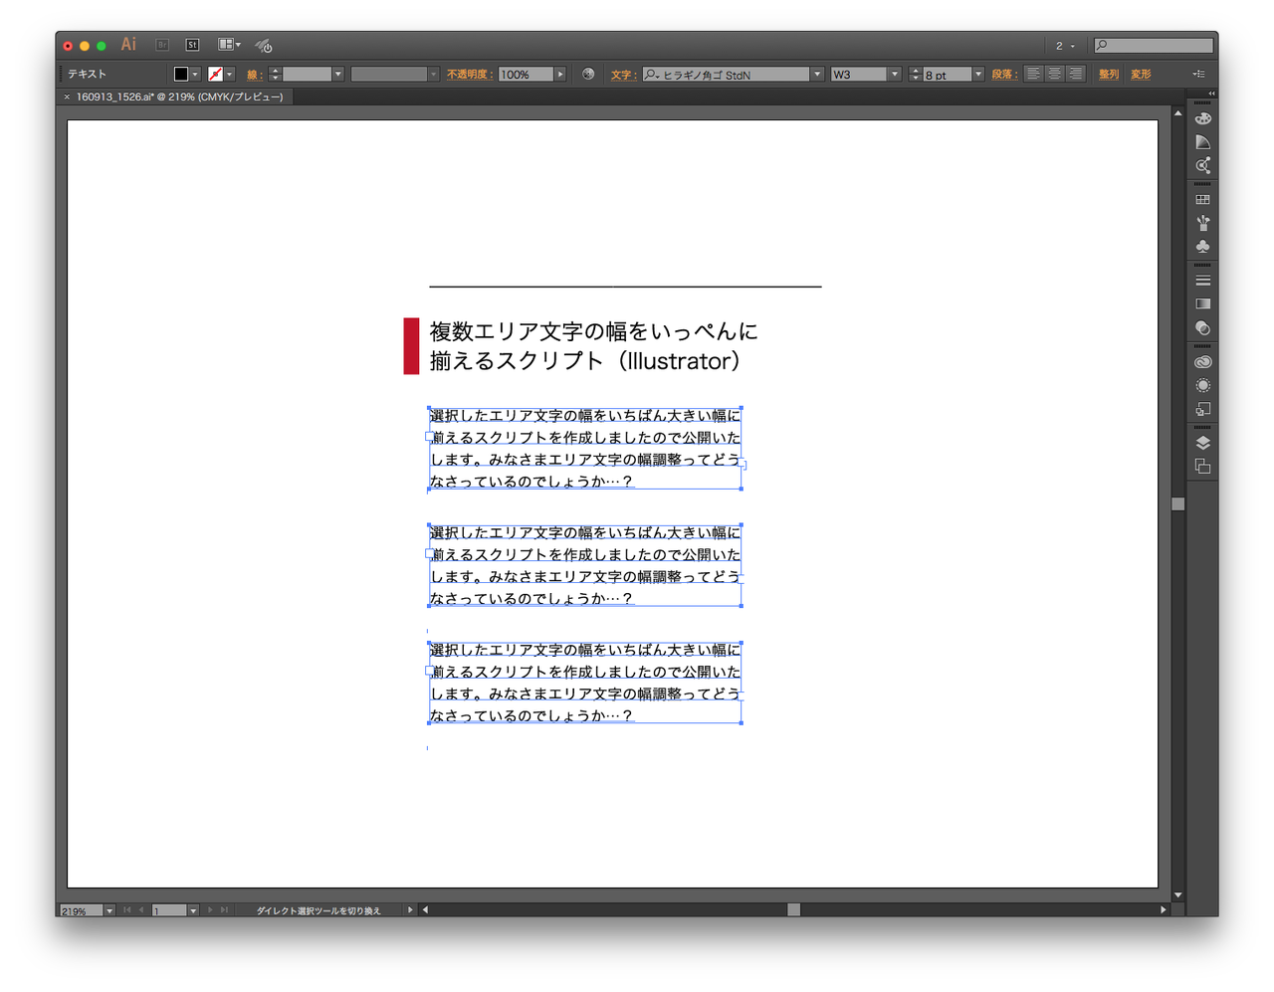Viewport: 1274px width, 992px height.
Task: Click the GPU performance rocket icon
Action: 264,45
